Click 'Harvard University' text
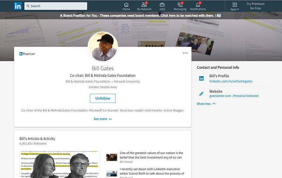Image resolution: width=282 pixels, height=178 pixels. [x=127, y=81]
